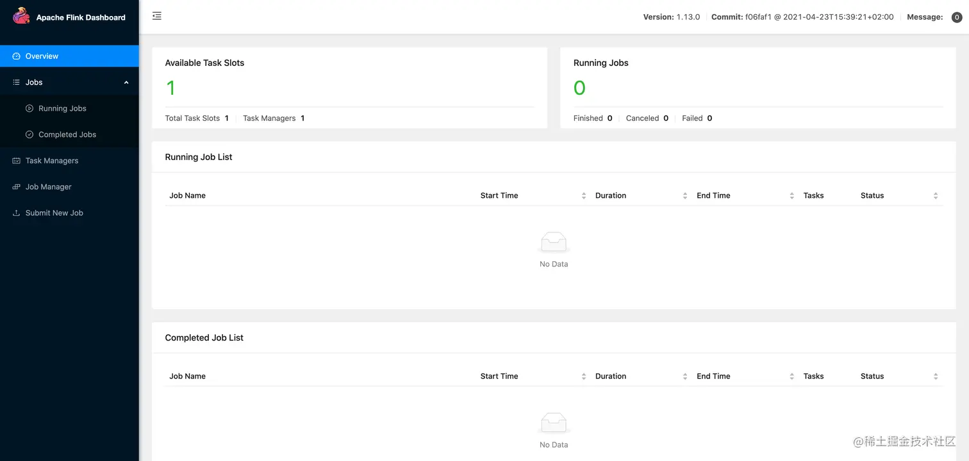Click the Apache Flink Dashboard title

click(x=81, y=17)
